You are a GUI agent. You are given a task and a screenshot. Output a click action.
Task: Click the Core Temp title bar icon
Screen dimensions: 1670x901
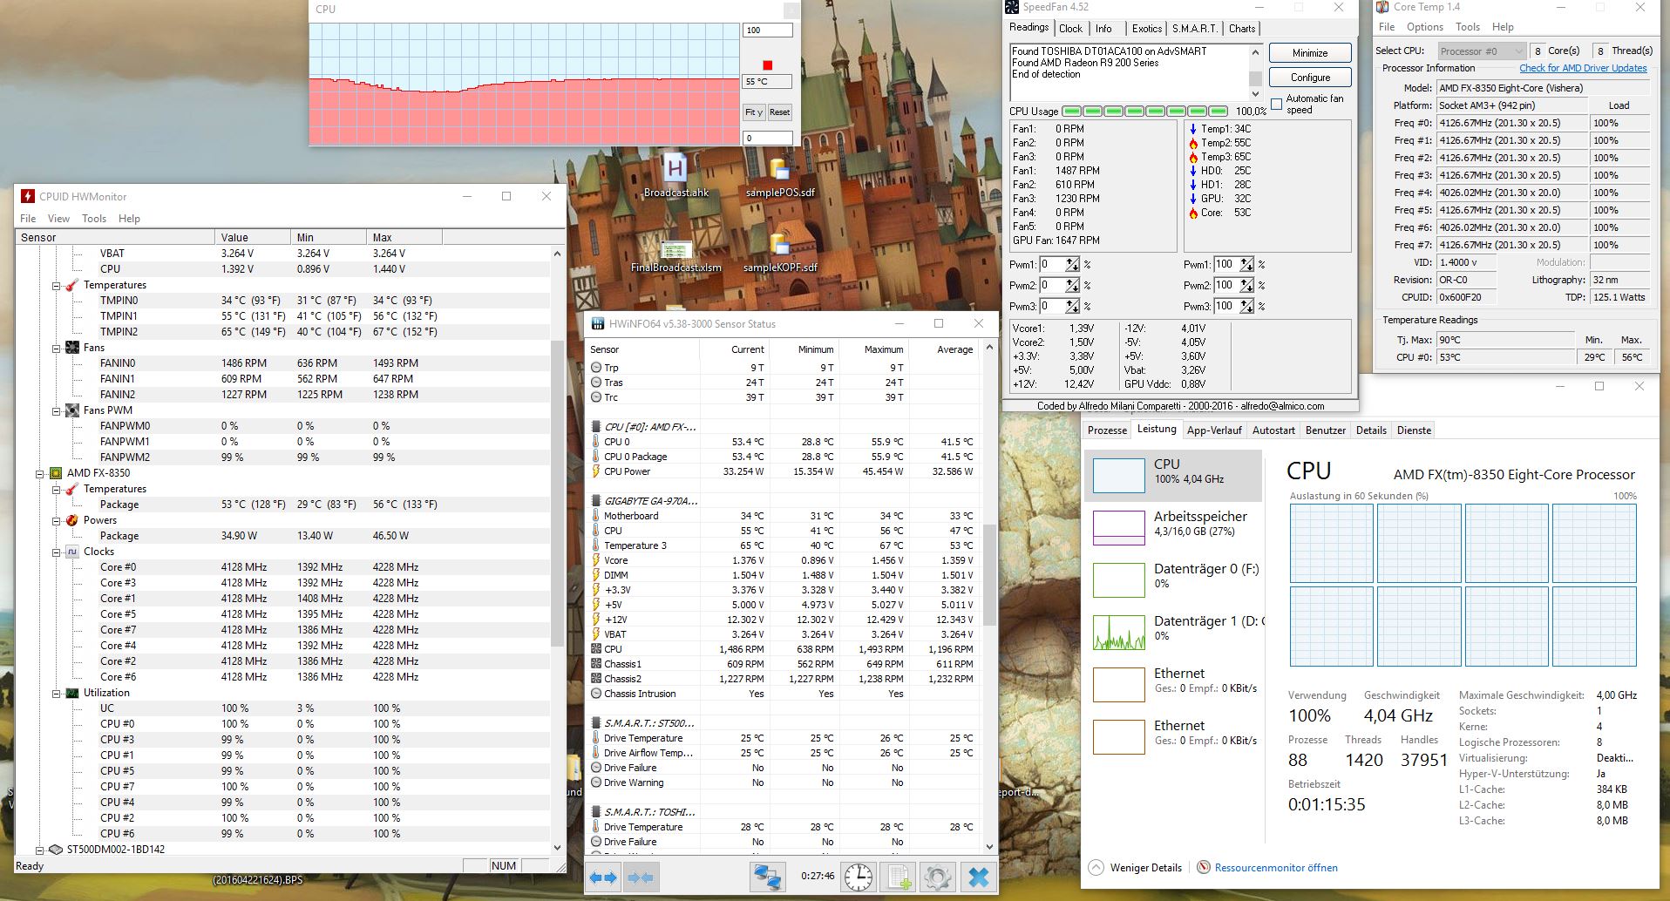click(1381, 7)
